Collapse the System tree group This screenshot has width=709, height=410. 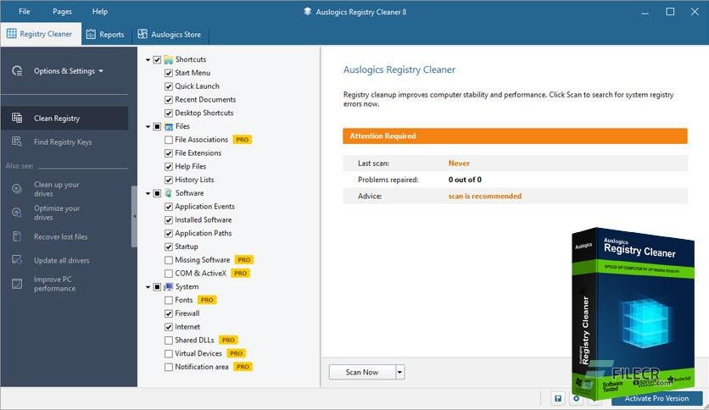click(x=148, y=287)
